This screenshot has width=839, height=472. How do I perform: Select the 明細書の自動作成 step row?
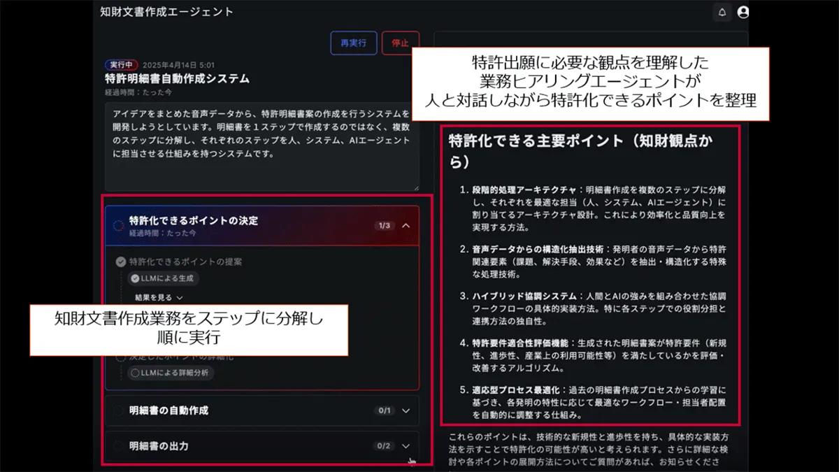tap(262, 410)
